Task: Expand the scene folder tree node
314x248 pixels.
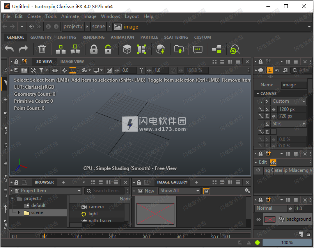Action: click(x=19, y=212)
